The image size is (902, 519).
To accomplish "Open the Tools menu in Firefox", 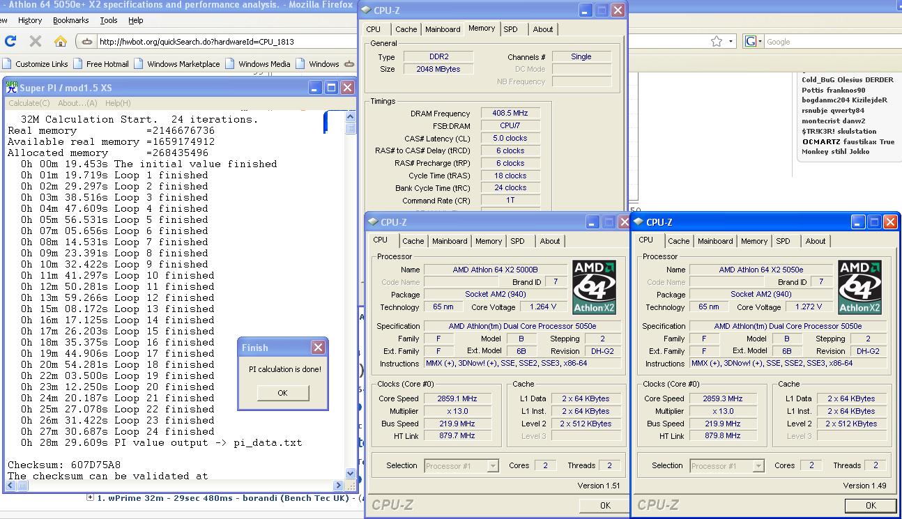I will (x=108, y=20).
